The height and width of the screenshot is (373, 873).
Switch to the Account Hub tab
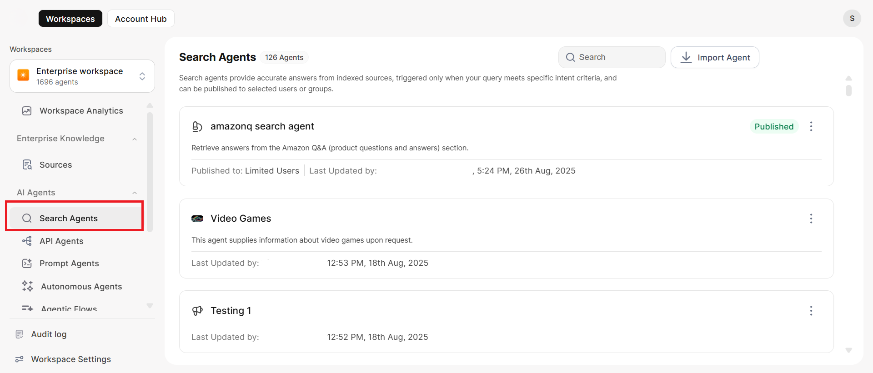pyautogui.click(x=140, y=19)
